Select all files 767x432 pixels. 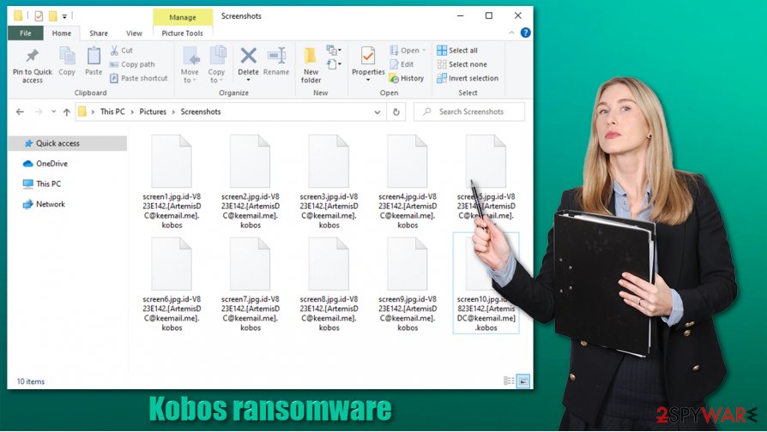tap(457, 51)
